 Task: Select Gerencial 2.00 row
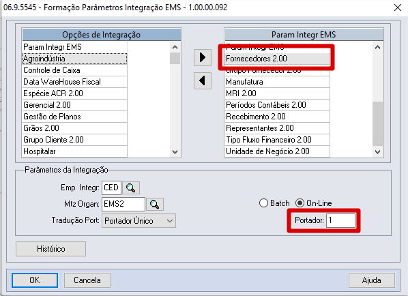(x=74, y=105)
